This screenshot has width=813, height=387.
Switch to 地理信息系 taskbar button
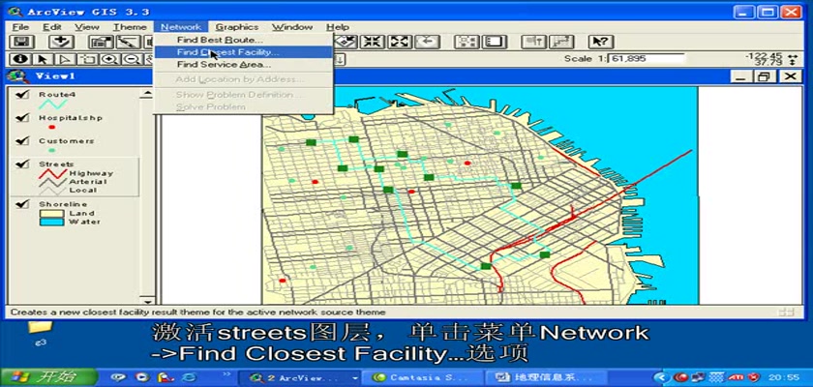pos(545,377)
